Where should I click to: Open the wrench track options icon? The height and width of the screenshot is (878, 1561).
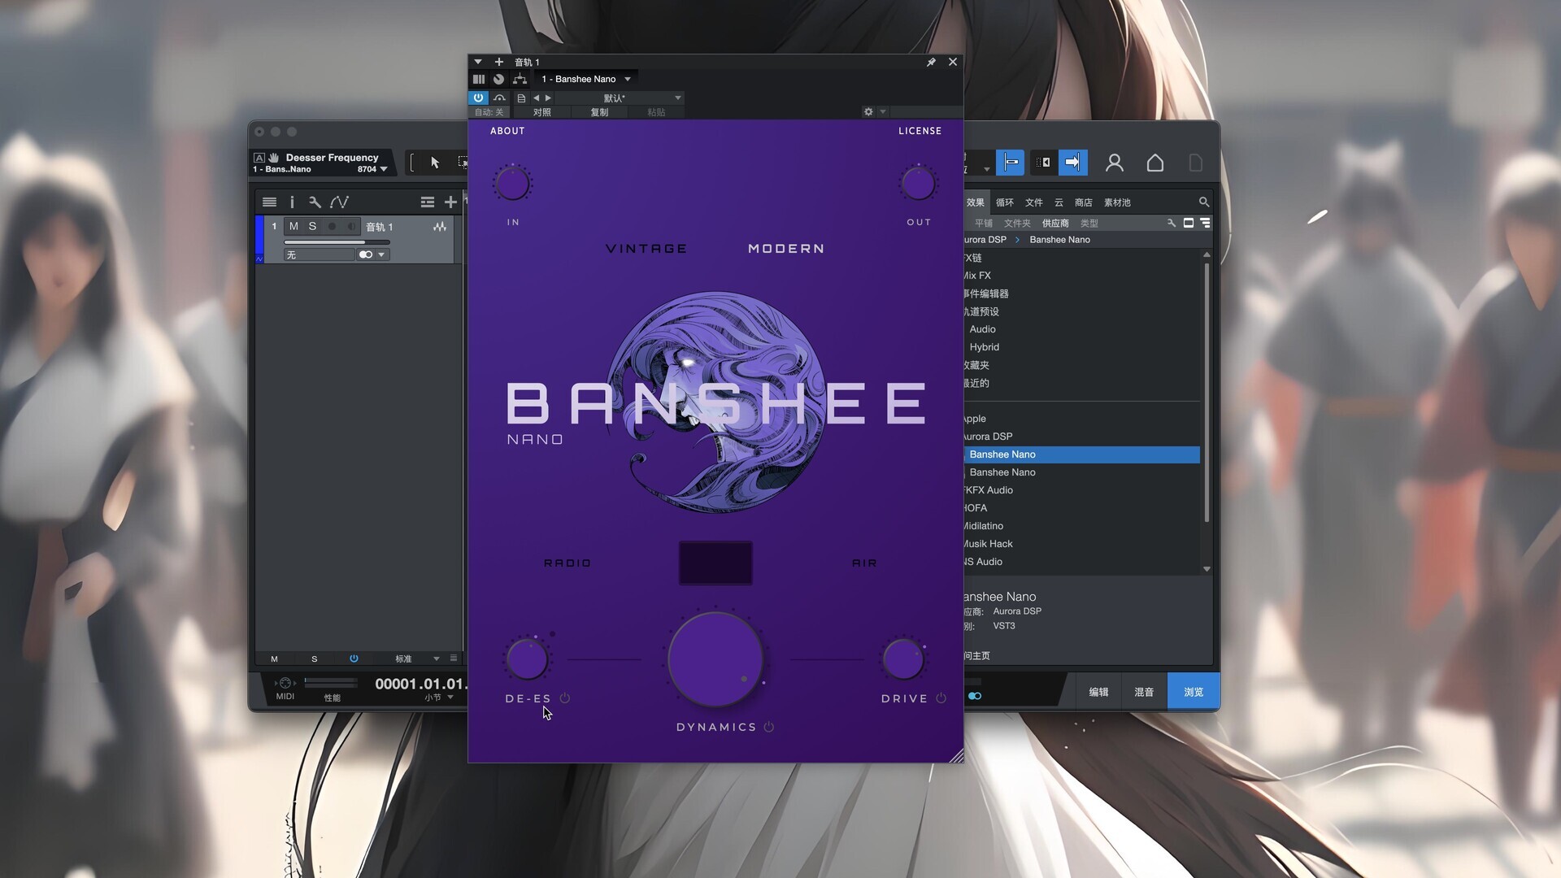click(x=315, y=202)
